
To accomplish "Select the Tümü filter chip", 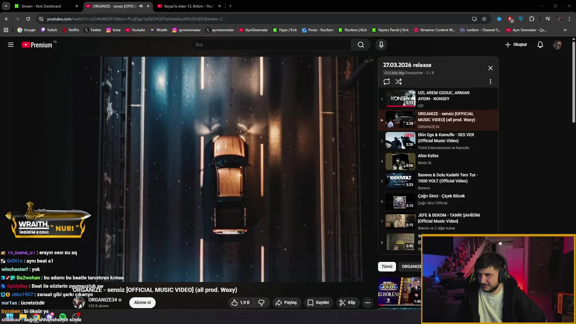I will pos(387,266).
